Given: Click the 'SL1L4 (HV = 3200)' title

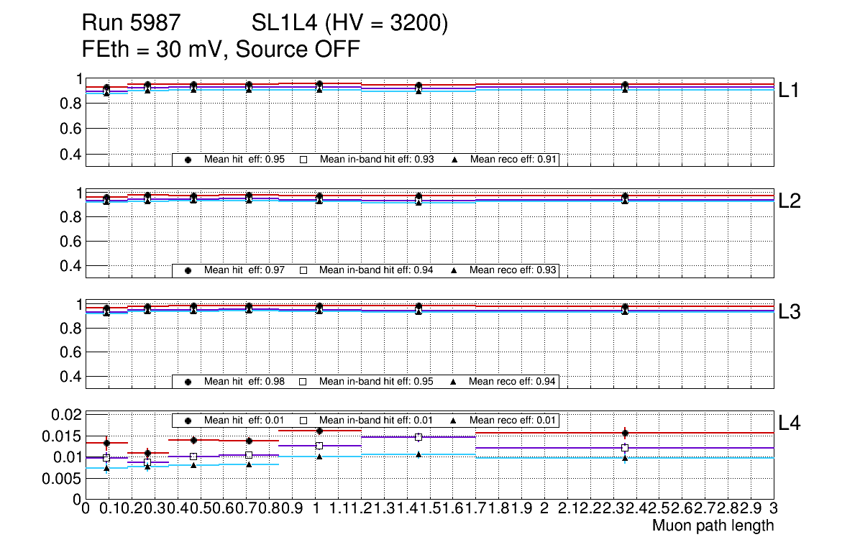Looking at the screenshot, I should 350,24.
